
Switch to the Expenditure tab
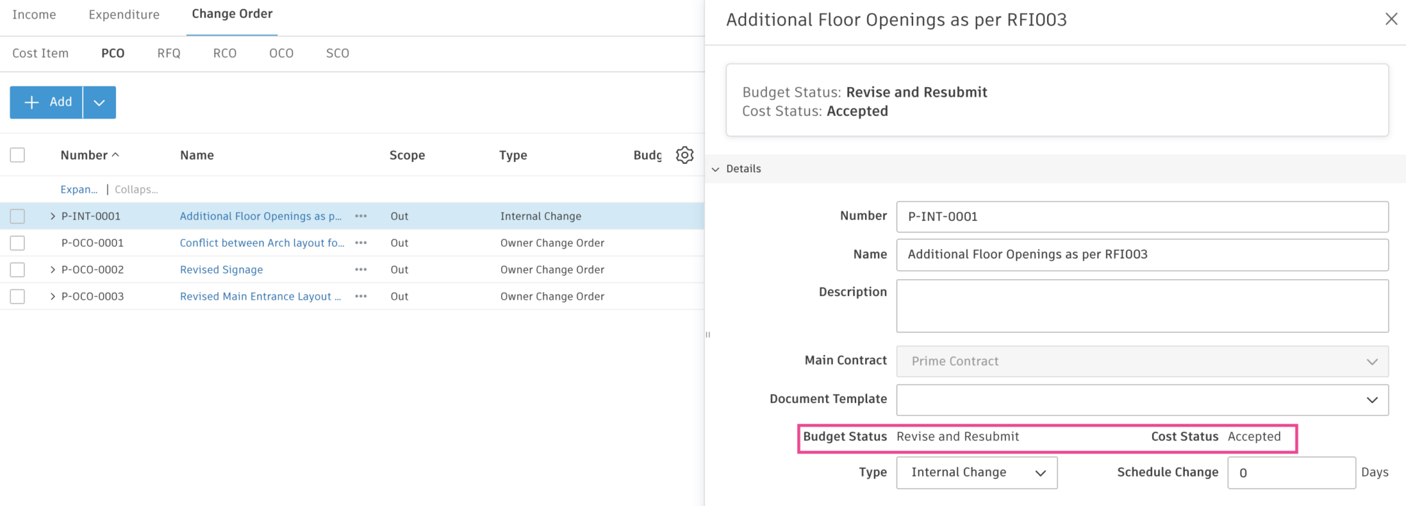pos(124,14)
